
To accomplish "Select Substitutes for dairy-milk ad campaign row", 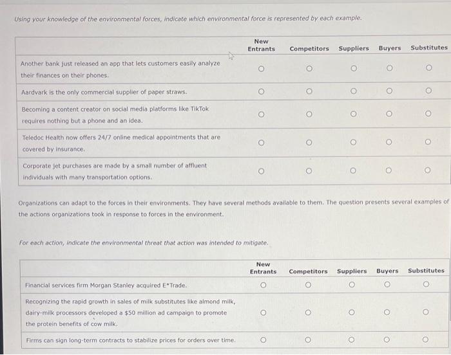I will pos(426,313).
